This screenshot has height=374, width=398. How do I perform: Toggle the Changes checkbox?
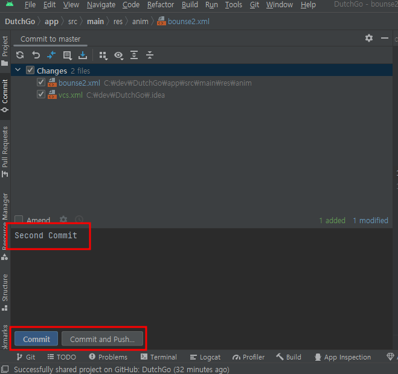(30, 70)
